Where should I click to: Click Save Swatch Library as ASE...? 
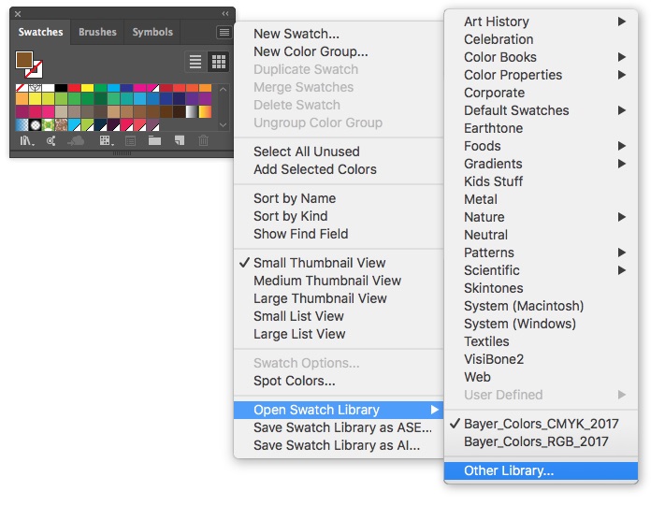[x=342, y=427]
